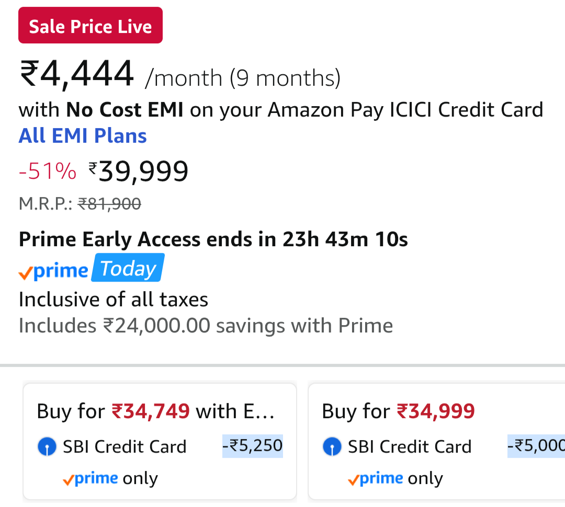This screenshot has width=565, height=507.
Task: Select the Buy for ₹34,749 offer heading
Action: [155, 412]
